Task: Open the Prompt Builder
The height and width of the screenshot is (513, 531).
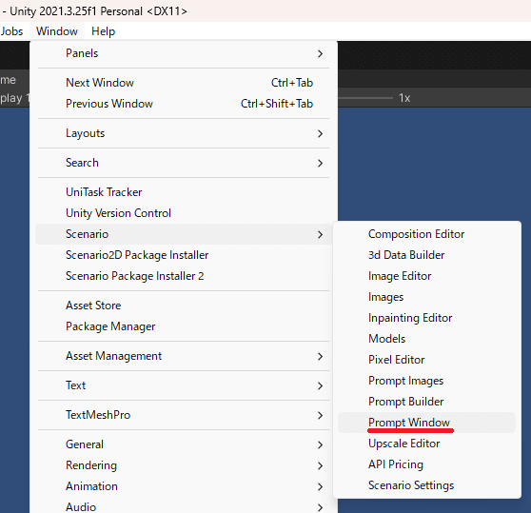Action: click(426, 402)
